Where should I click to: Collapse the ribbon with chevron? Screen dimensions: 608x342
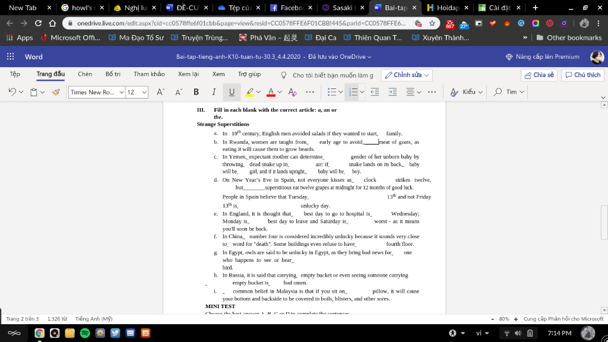pyautogui.click(x=603, y=98)
